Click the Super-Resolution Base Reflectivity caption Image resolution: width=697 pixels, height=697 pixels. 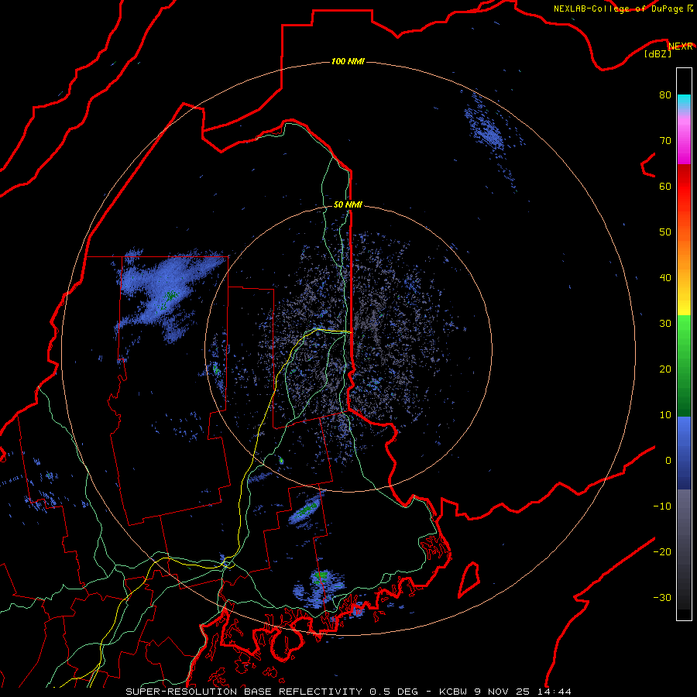[348, 692]
